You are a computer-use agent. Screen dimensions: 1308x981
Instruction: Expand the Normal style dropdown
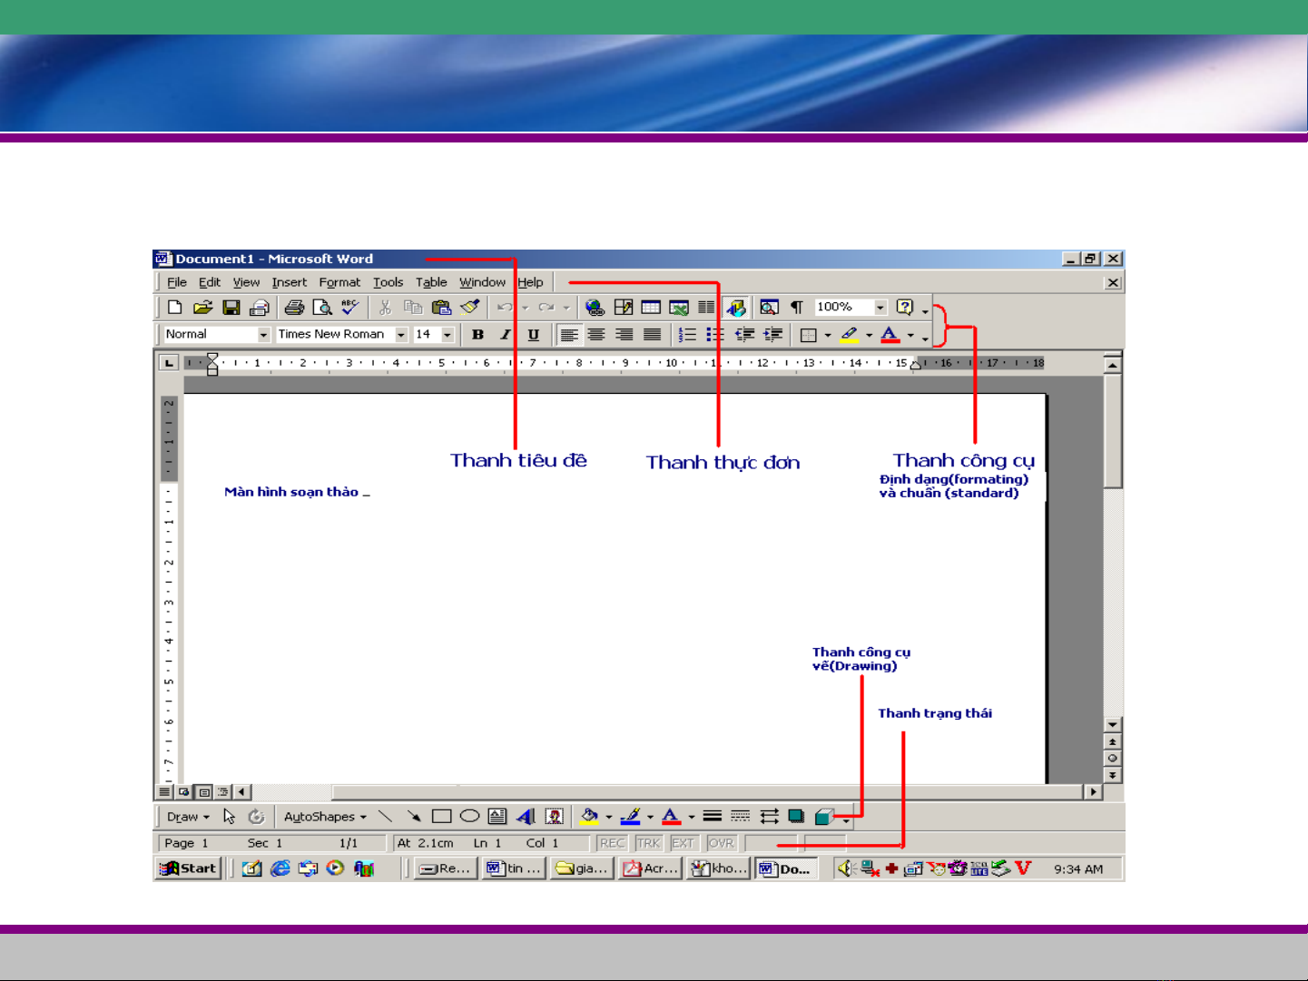[263, 335]
